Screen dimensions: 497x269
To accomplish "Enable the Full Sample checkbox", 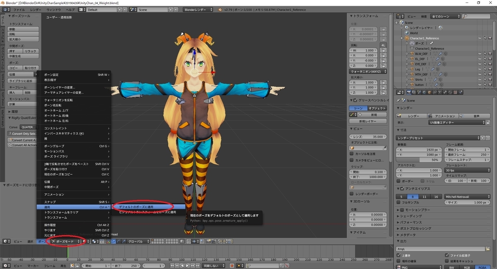I will 398,203.
